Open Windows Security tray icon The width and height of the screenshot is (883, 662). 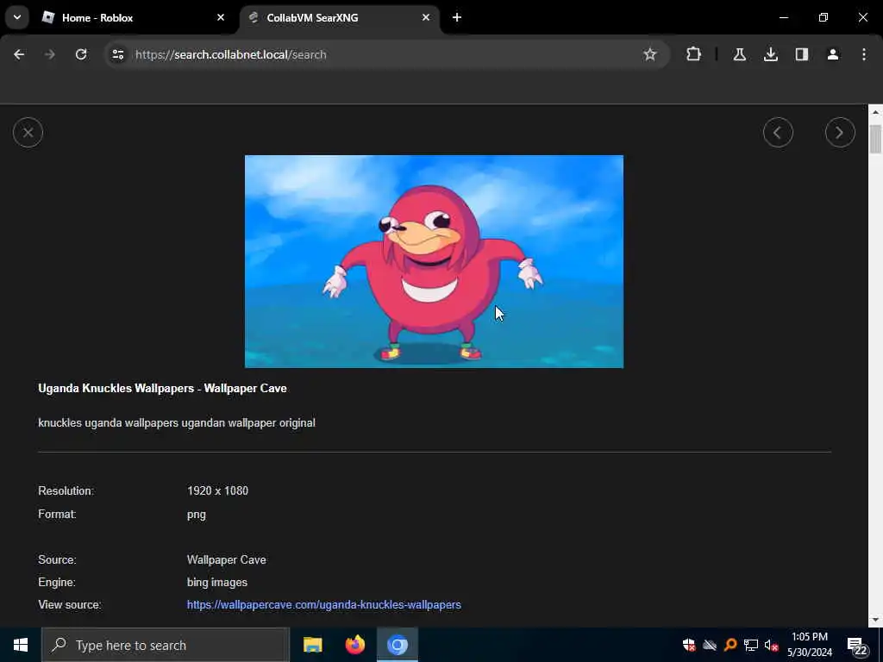[x=689, y=645]
